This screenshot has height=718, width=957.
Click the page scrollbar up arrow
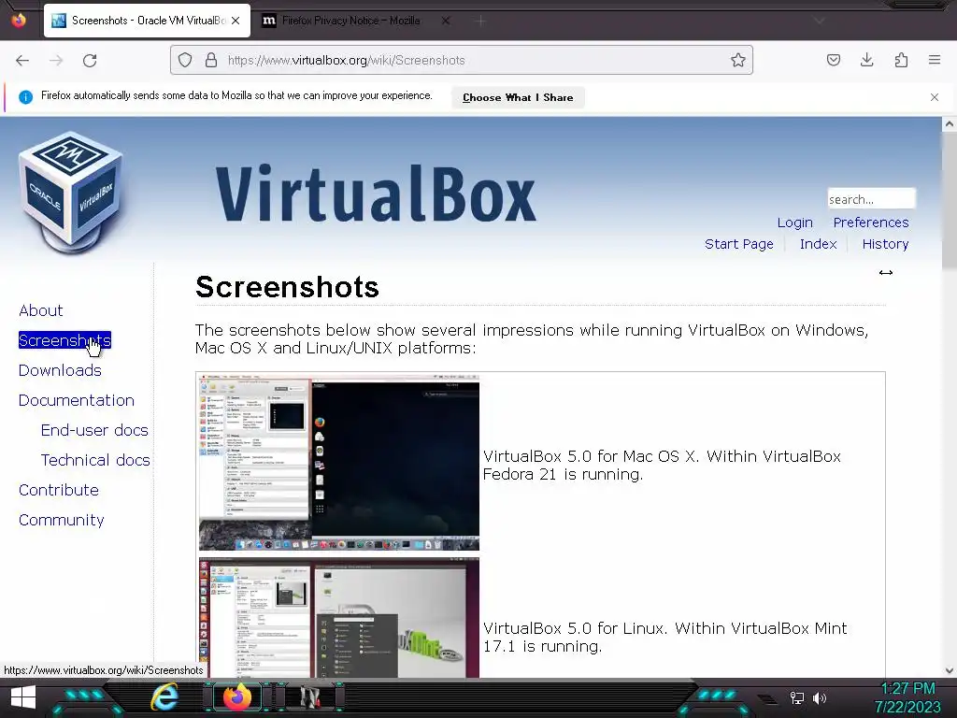pos(950,124)
